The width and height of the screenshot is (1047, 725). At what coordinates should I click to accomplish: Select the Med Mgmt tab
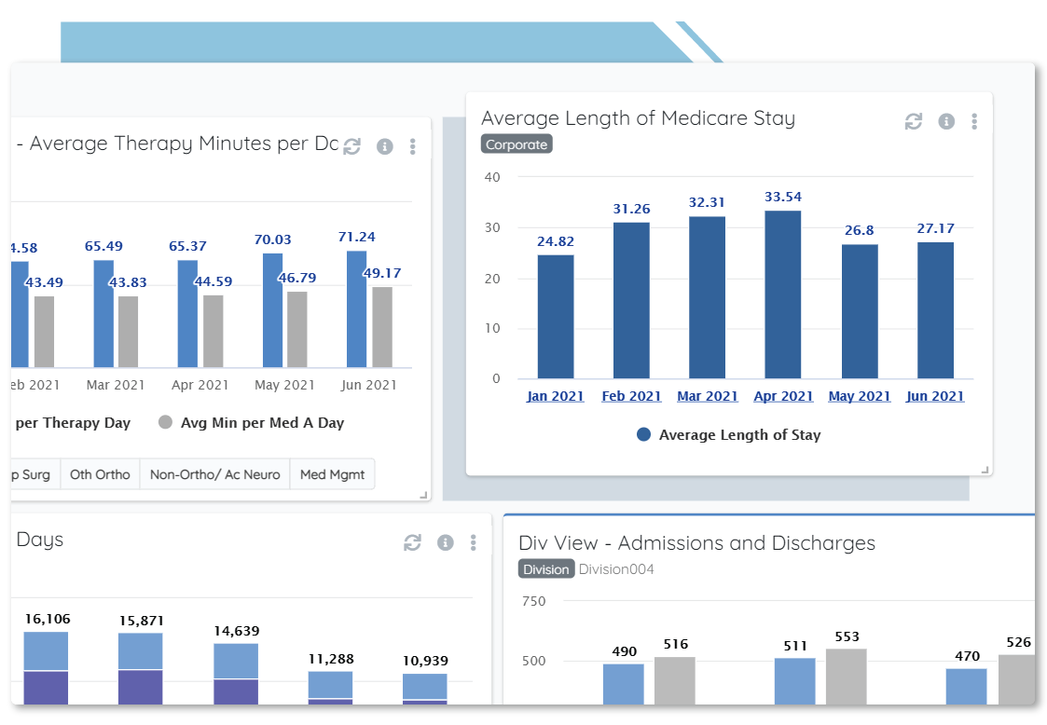(333, 474)
